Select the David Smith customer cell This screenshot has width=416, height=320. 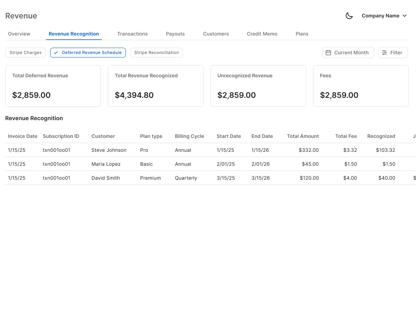coord(106,178)
